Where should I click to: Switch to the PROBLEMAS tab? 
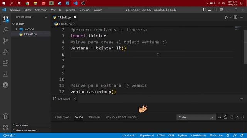(62, 117)
